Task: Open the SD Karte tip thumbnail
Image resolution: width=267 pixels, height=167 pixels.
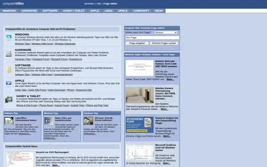Action: click(88, 121)
